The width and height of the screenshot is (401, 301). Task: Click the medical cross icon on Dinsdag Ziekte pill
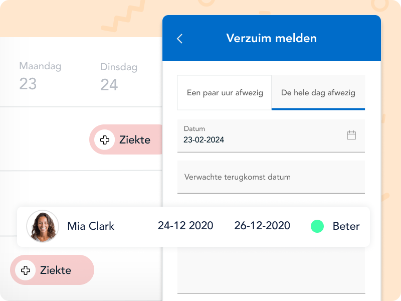[x=104, y=140]
